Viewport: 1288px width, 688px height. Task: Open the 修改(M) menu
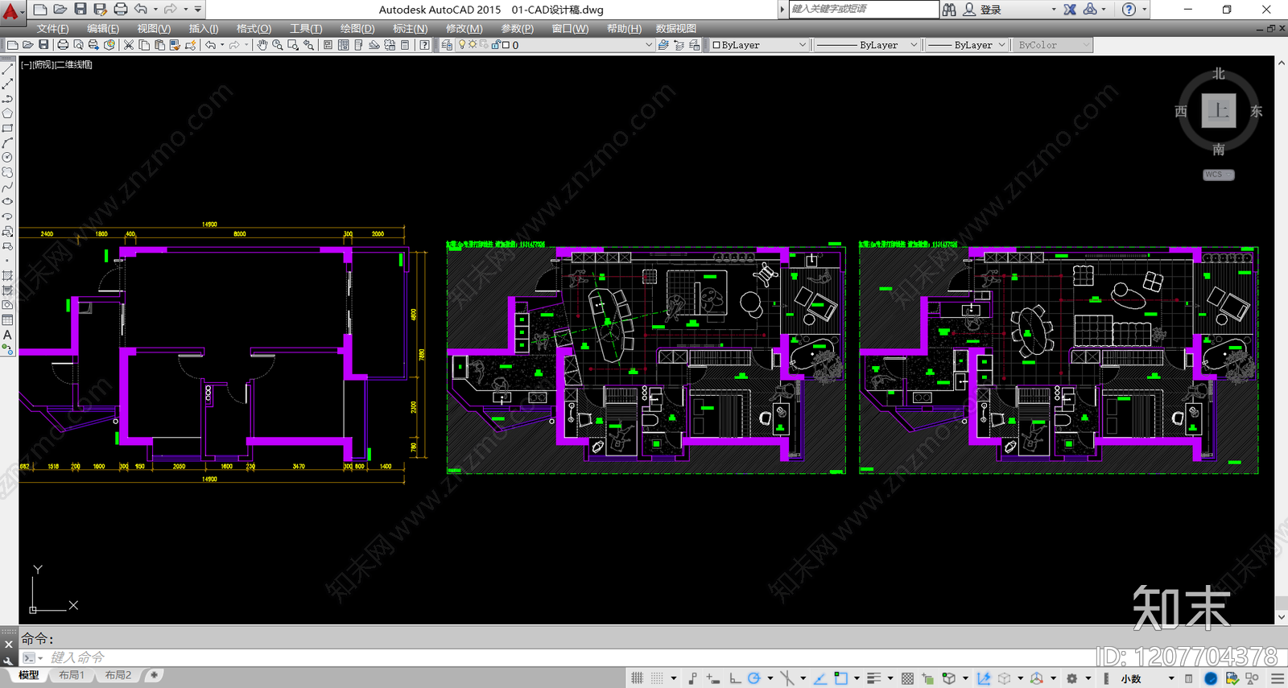(464, 28)
